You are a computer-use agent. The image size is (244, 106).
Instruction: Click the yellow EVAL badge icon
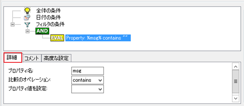(57, 38)
